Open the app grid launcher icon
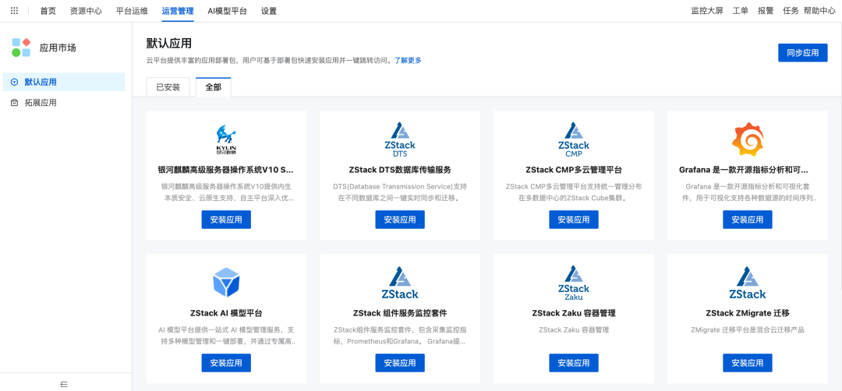Image resolution: width=842 pixels, height=391 pixels. (15, 11)
